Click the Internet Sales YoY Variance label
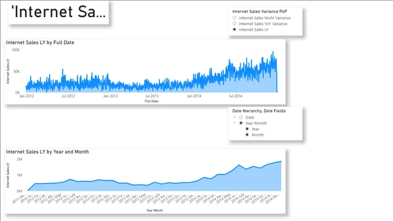Image resolution: width=393 pixels, height=221 pixels. (x=263, y=24)
